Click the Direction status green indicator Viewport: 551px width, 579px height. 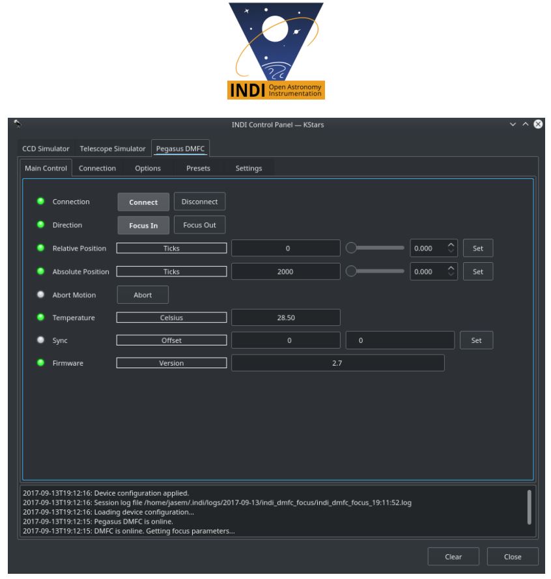click(x=40, y=224)
